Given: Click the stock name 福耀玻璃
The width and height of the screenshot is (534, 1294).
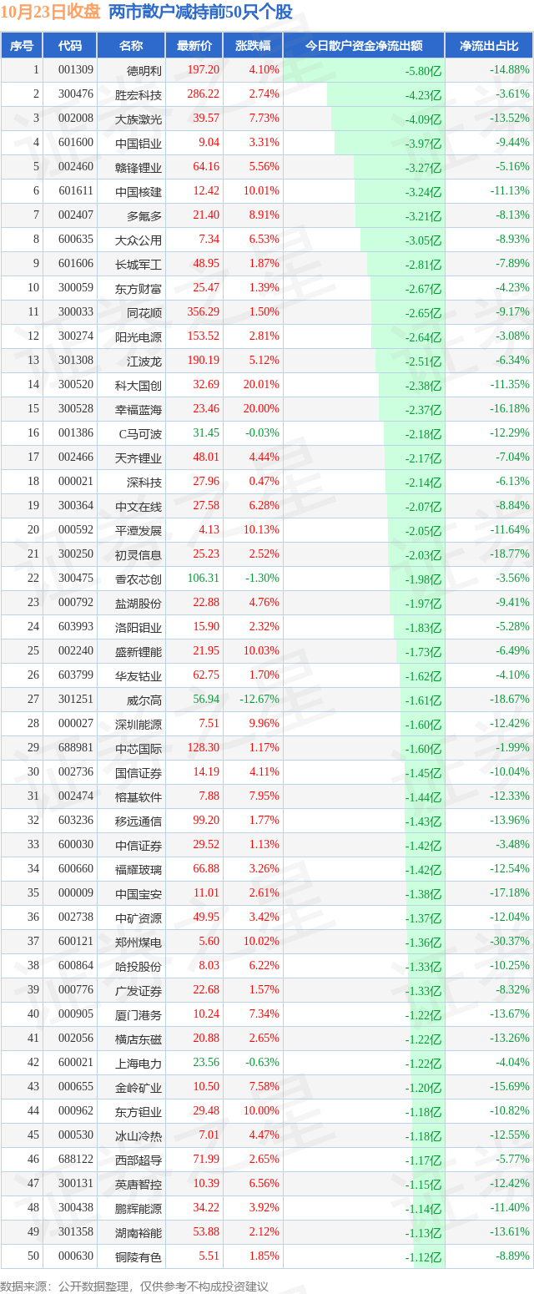Looking at the screenshot, I should pos(138,869).
